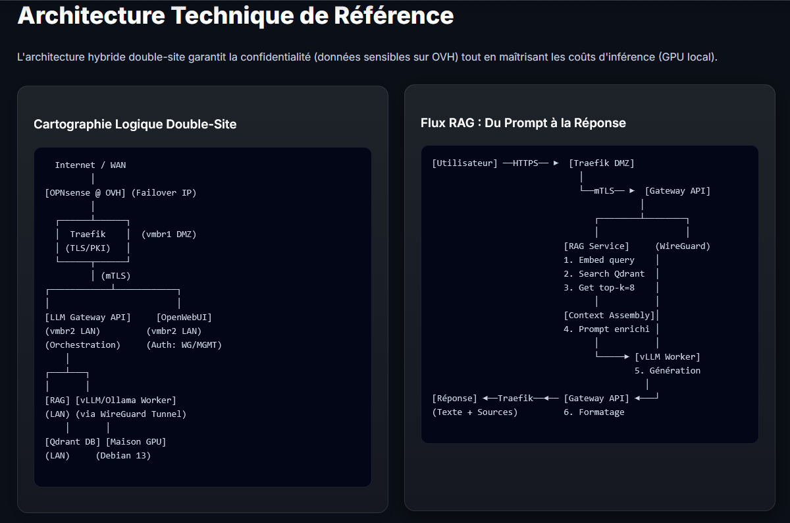Click the vLLM Worker node

point(667,357)
